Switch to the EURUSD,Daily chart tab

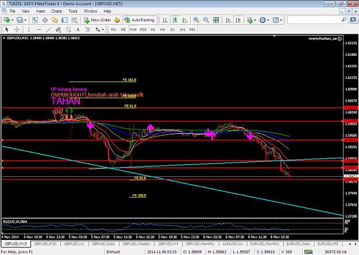[x=298, y=244]
